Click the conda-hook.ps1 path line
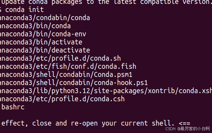The height and width of the screenshot is (133, 212). (x=74, y=83)
